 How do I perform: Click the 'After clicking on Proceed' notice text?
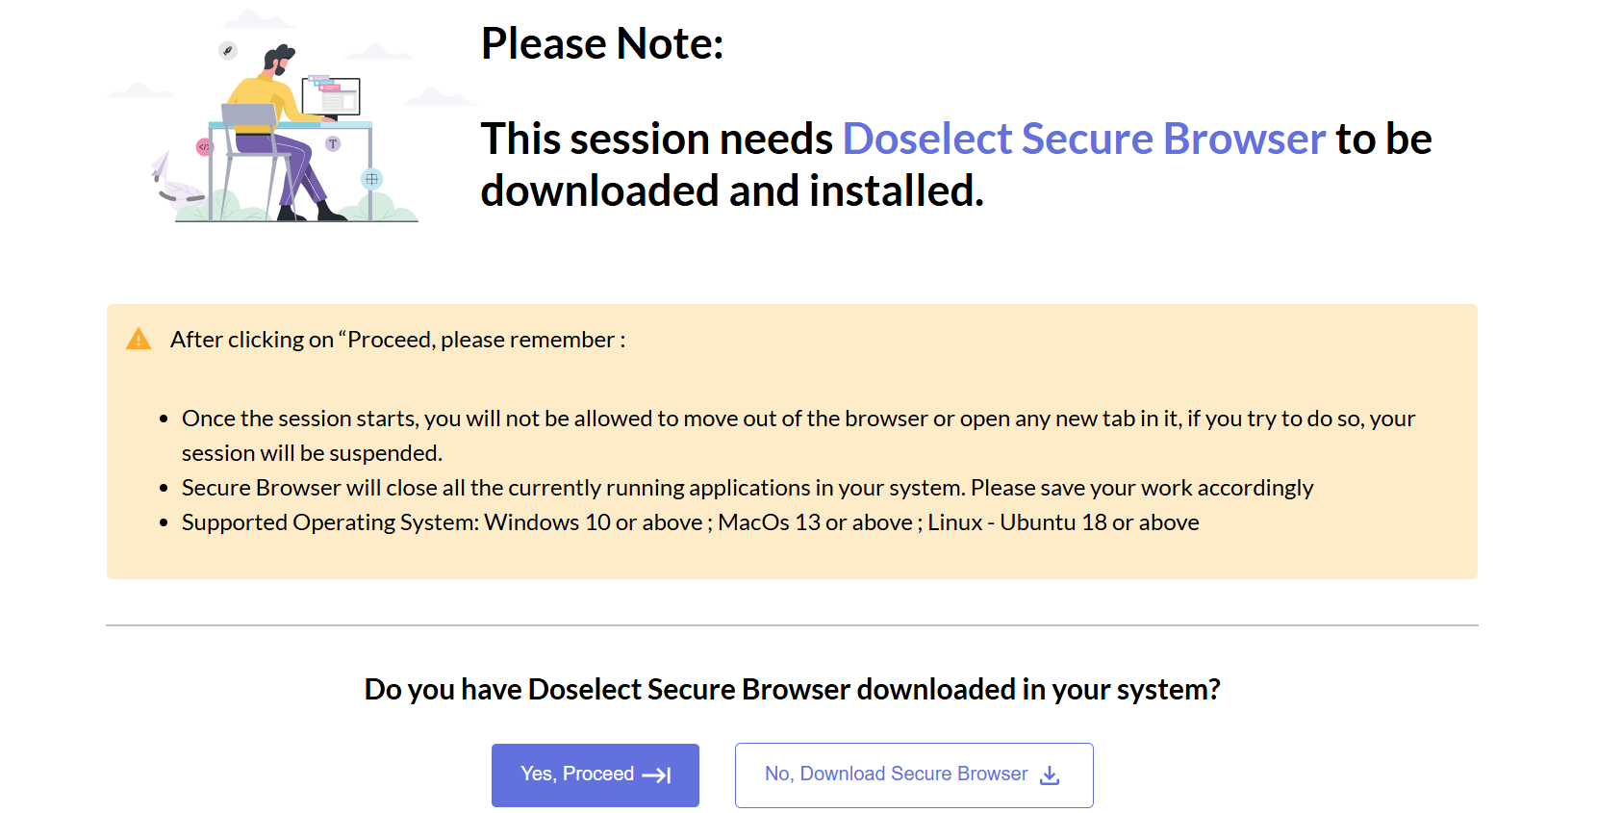pyautogui.click(x=397, y=340)
